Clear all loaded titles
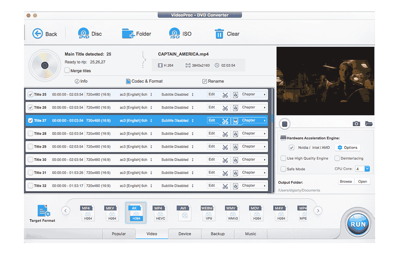Viewport: 399px width, 255px height. click(227, 34)
